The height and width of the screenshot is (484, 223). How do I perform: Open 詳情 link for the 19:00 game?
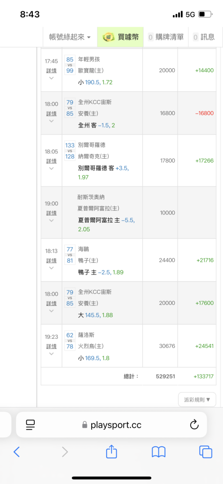52,213
